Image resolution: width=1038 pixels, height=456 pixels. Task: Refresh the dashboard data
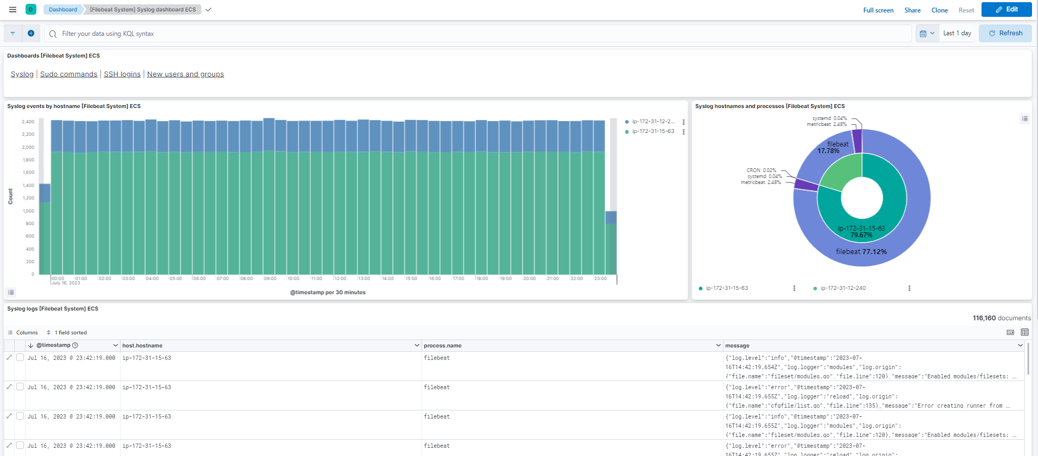coord(1005,33)
